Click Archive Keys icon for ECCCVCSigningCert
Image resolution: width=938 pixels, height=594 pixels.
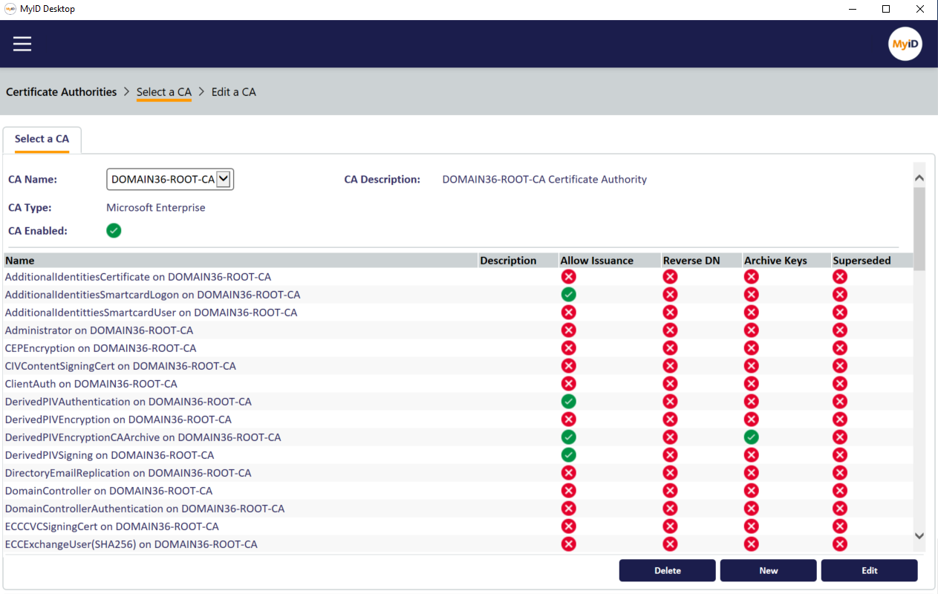(752, 526)
